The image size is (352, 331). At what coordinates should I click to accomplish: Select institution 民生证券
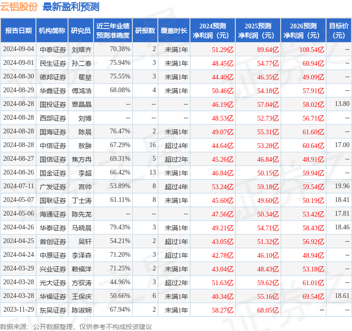tap(53, 63)
